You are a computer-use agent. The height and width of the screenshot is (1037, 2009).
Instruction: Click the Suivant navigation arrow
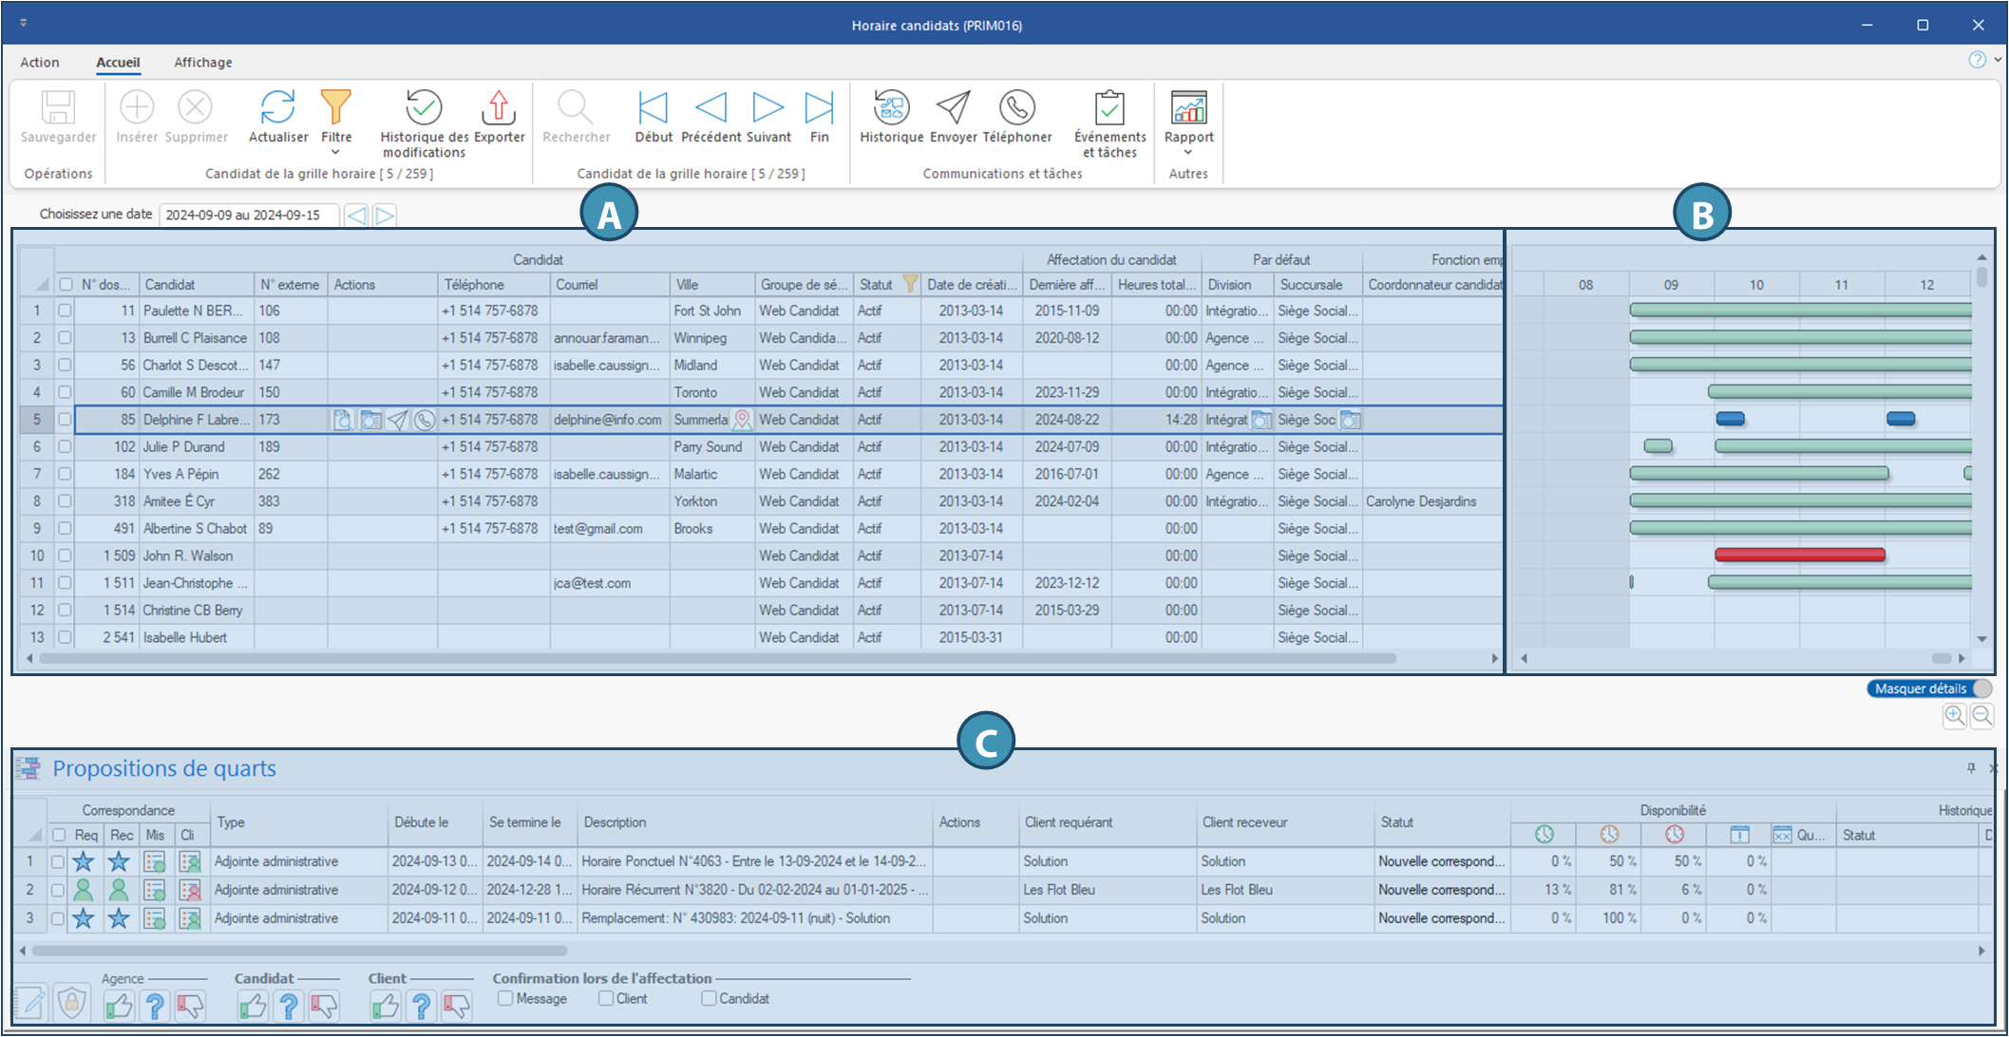(x=768, y=108)
